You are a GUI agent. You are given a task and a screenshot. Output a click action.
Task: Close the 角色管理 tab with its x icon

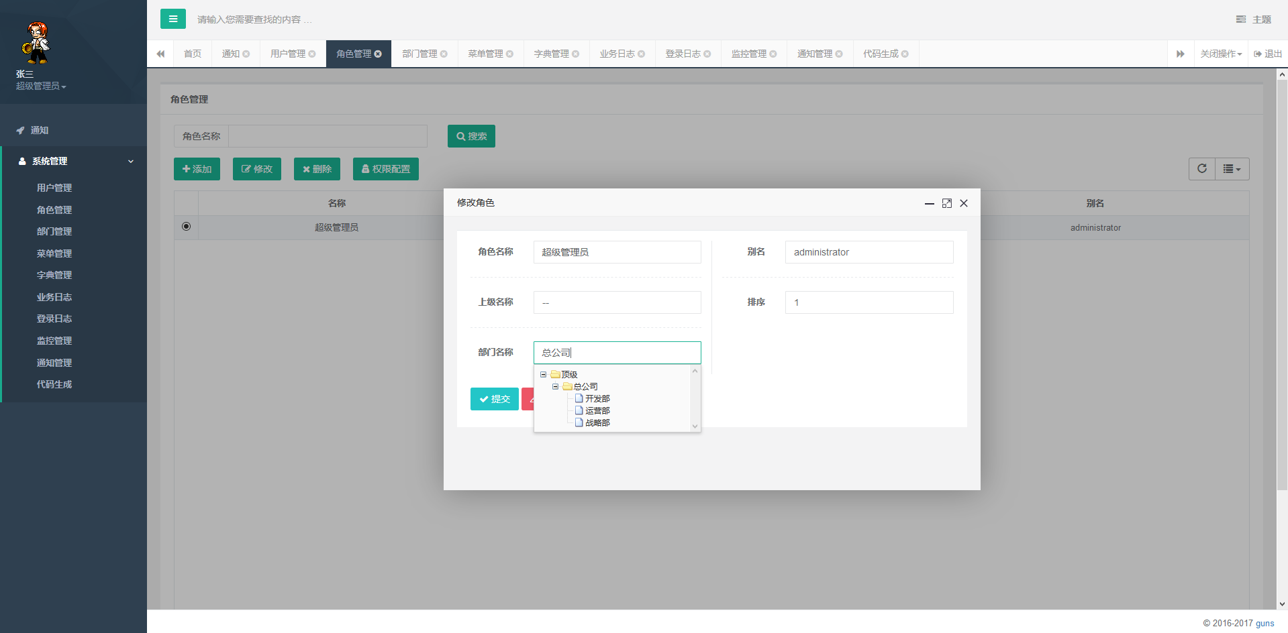378,54
